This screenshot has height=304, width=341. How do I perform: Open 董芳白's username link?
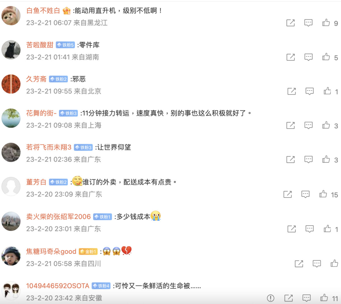tap(36, 182)
